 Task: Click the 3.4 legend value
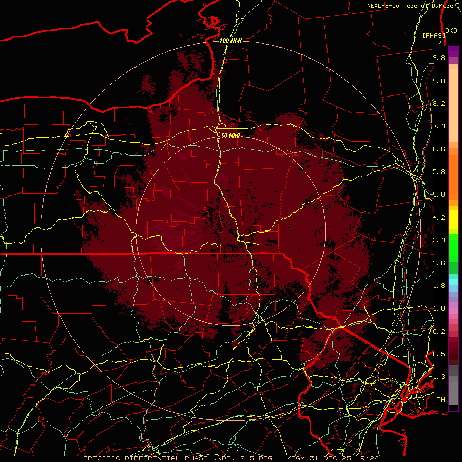(x=439, y=240)
